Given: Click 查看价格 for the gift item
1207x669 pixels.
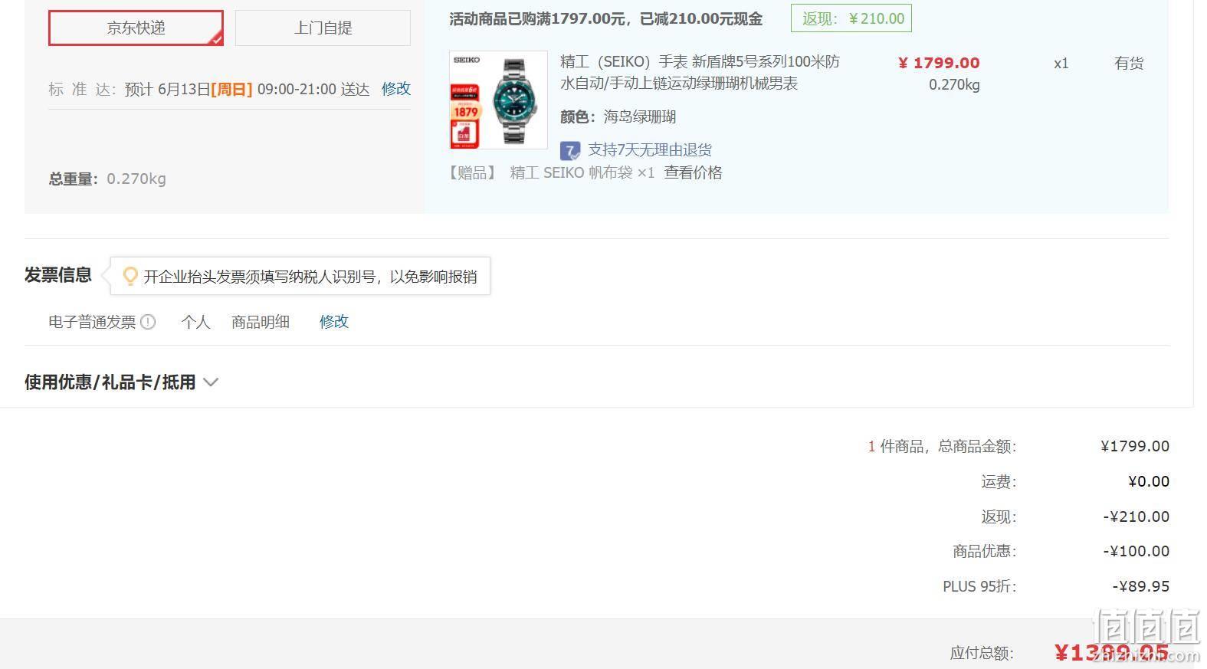Looking at the screenshot, I should pos(693,172).
